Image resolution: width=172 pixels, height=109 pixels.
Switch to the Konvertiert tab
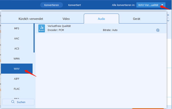[x=75, y=5]
